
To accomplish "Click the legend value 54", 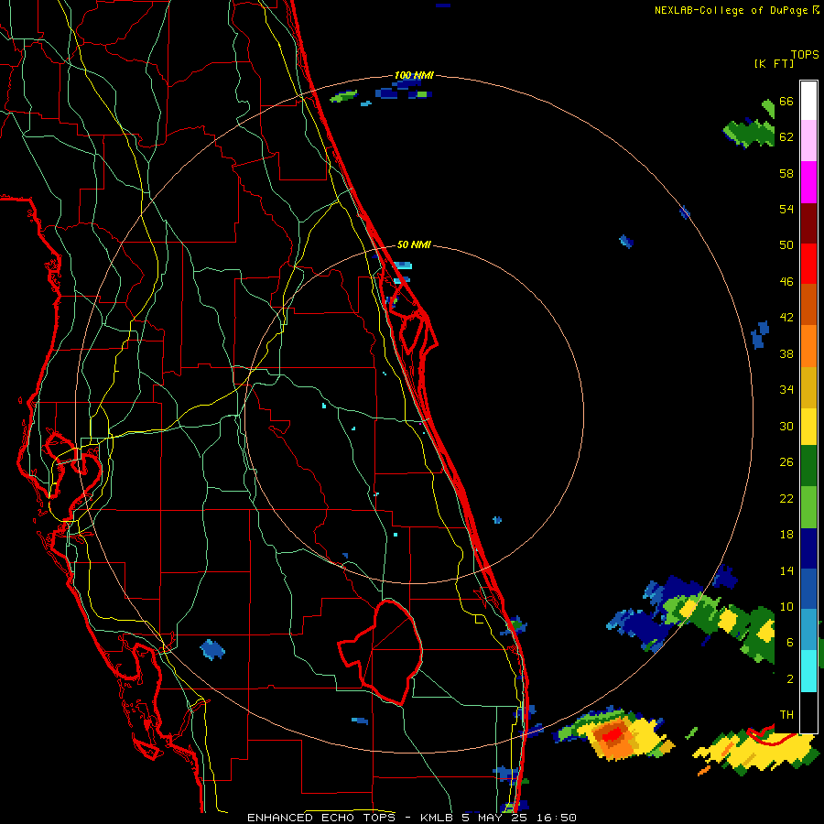I will pos(786,209).
